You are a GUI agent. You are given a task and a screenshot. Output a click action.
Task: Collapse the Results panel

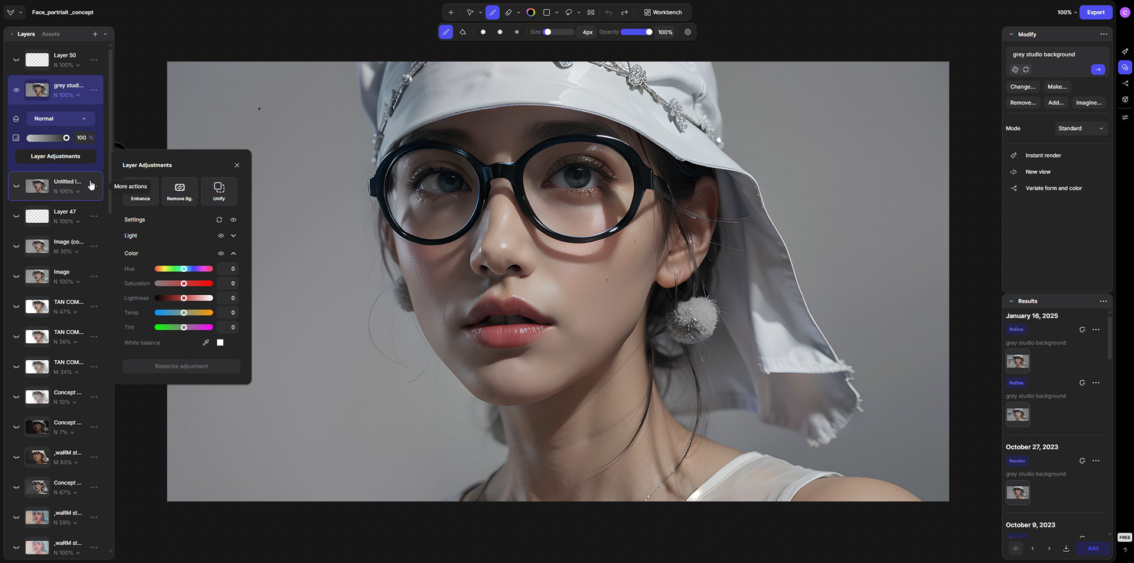[x=1011, y=301]
